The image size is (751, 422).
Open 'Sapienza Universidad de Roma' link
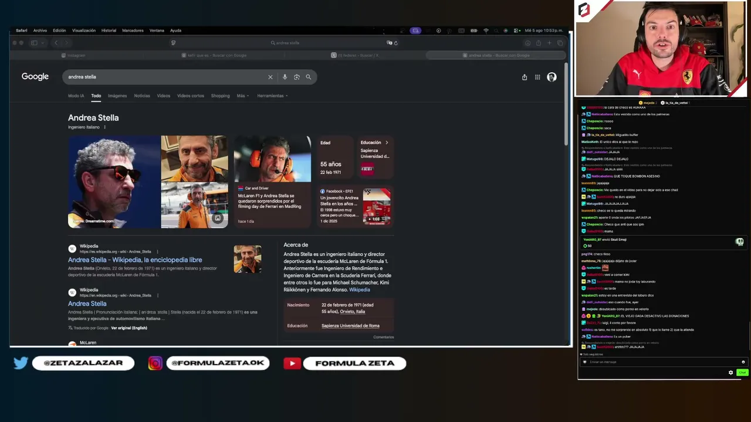(350, 326)
